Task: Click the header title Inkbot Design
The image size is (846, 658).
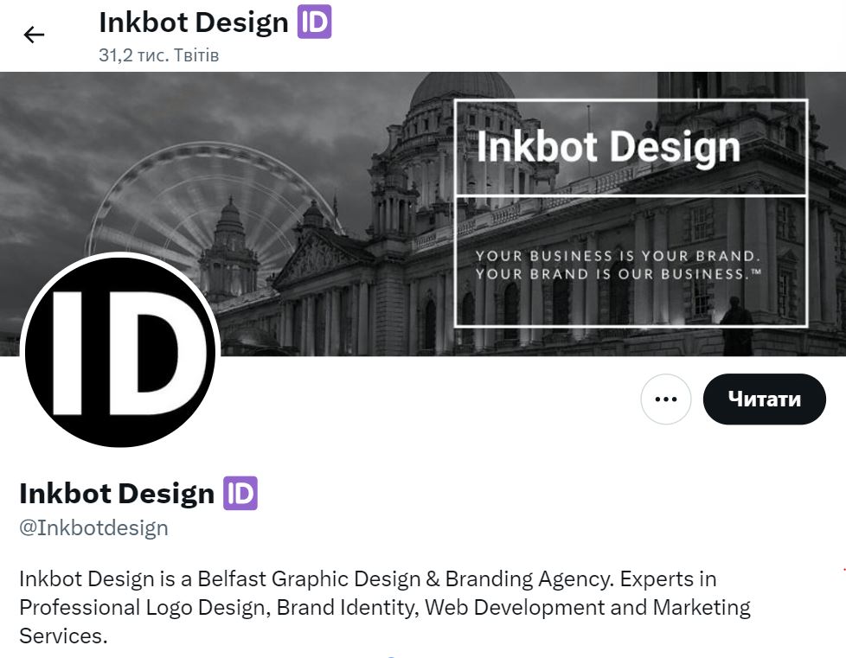Action: pyautogui.click(x=194, y=22)
